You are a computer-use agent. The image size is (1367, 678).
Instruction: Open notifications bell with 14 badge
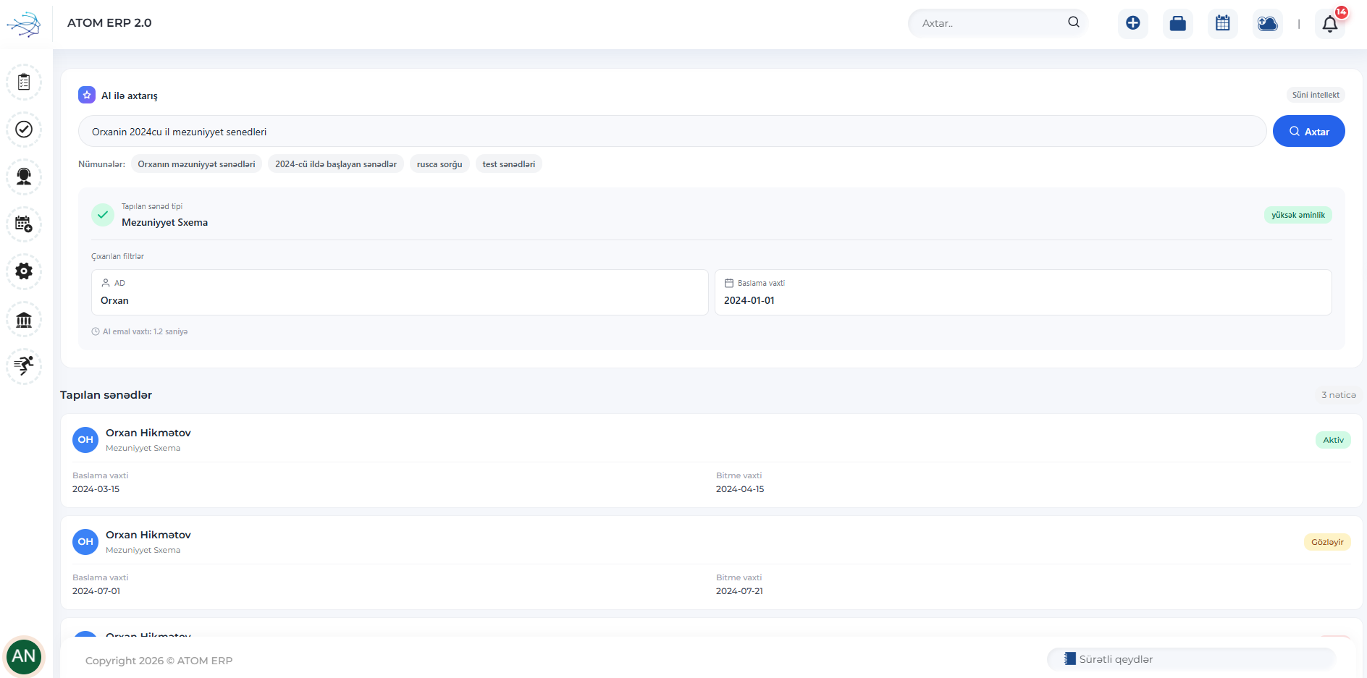(x=1331, y=23)
